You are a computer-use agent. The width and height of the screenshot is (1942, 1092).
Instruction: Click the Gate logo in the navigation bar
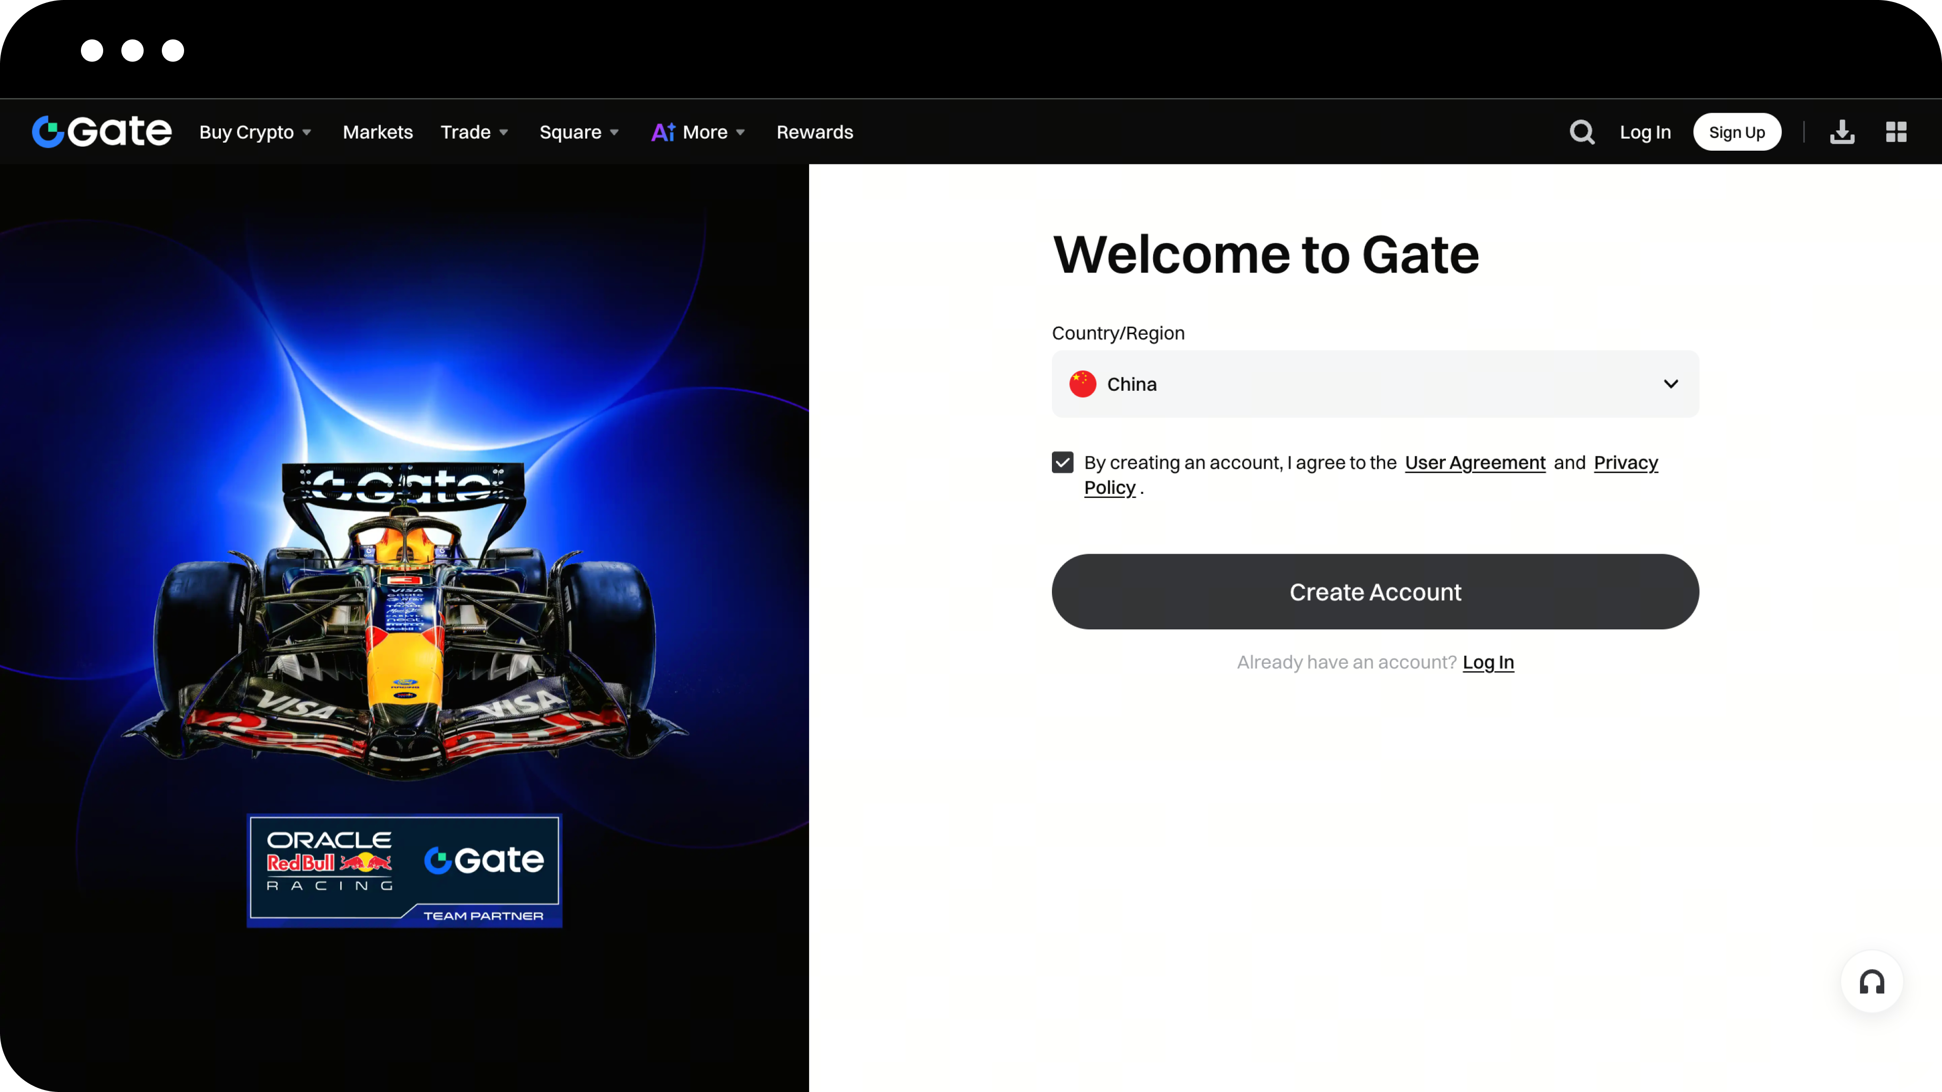[x=101, y=131]
